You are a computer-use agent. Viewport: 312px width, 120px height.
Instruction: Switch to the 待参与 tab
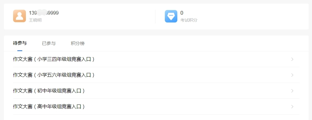(20, 43)
